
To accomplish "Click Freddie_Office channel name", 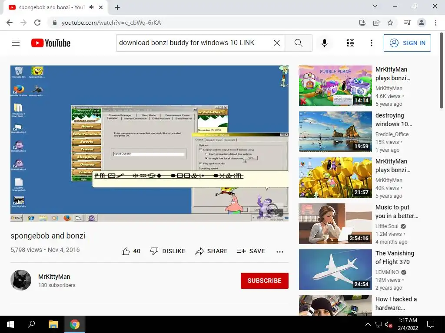I will click(392, 134).
